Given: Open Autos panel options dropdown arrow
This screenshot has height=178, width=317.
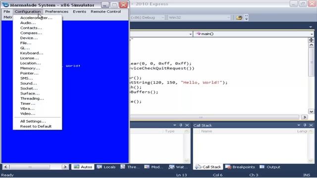Looking at the screenshot, I should (x=174, y=125).
